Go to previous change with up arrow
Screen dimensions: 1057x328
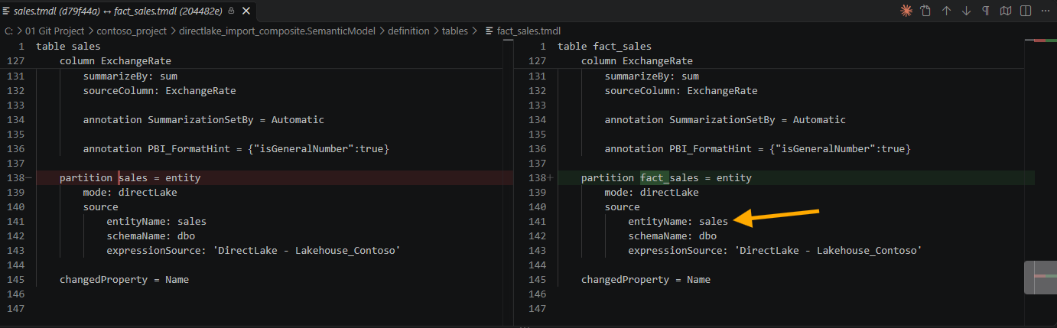click(x=946, y=11)
